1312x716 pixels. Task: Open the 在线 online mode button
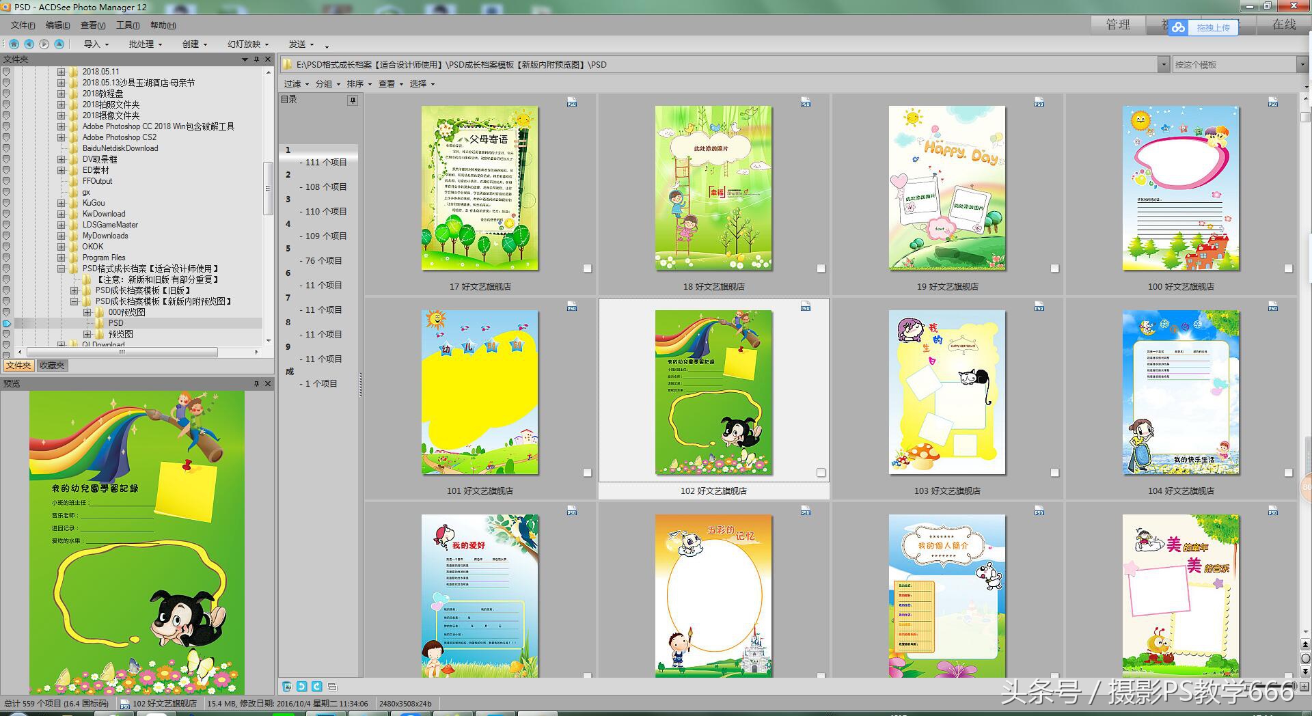[1283, 25]
